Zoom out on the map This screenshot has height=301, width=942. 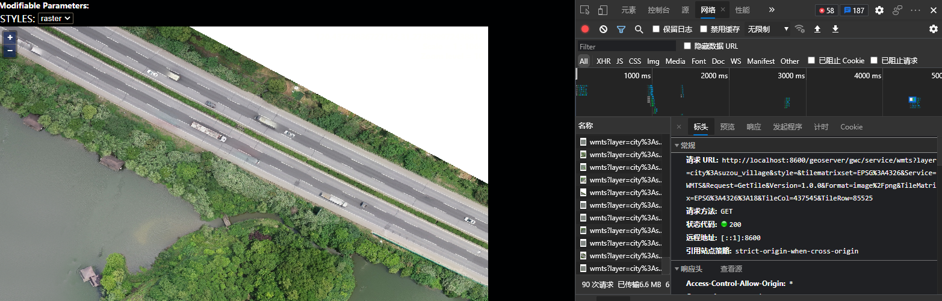coord(10,51)
